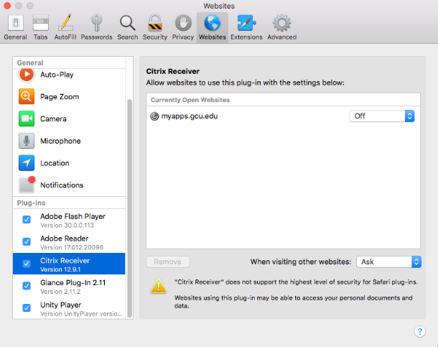Toggle the Unity Player checkbox
Viewport: 438px width, 347px height.
point(27,307)
